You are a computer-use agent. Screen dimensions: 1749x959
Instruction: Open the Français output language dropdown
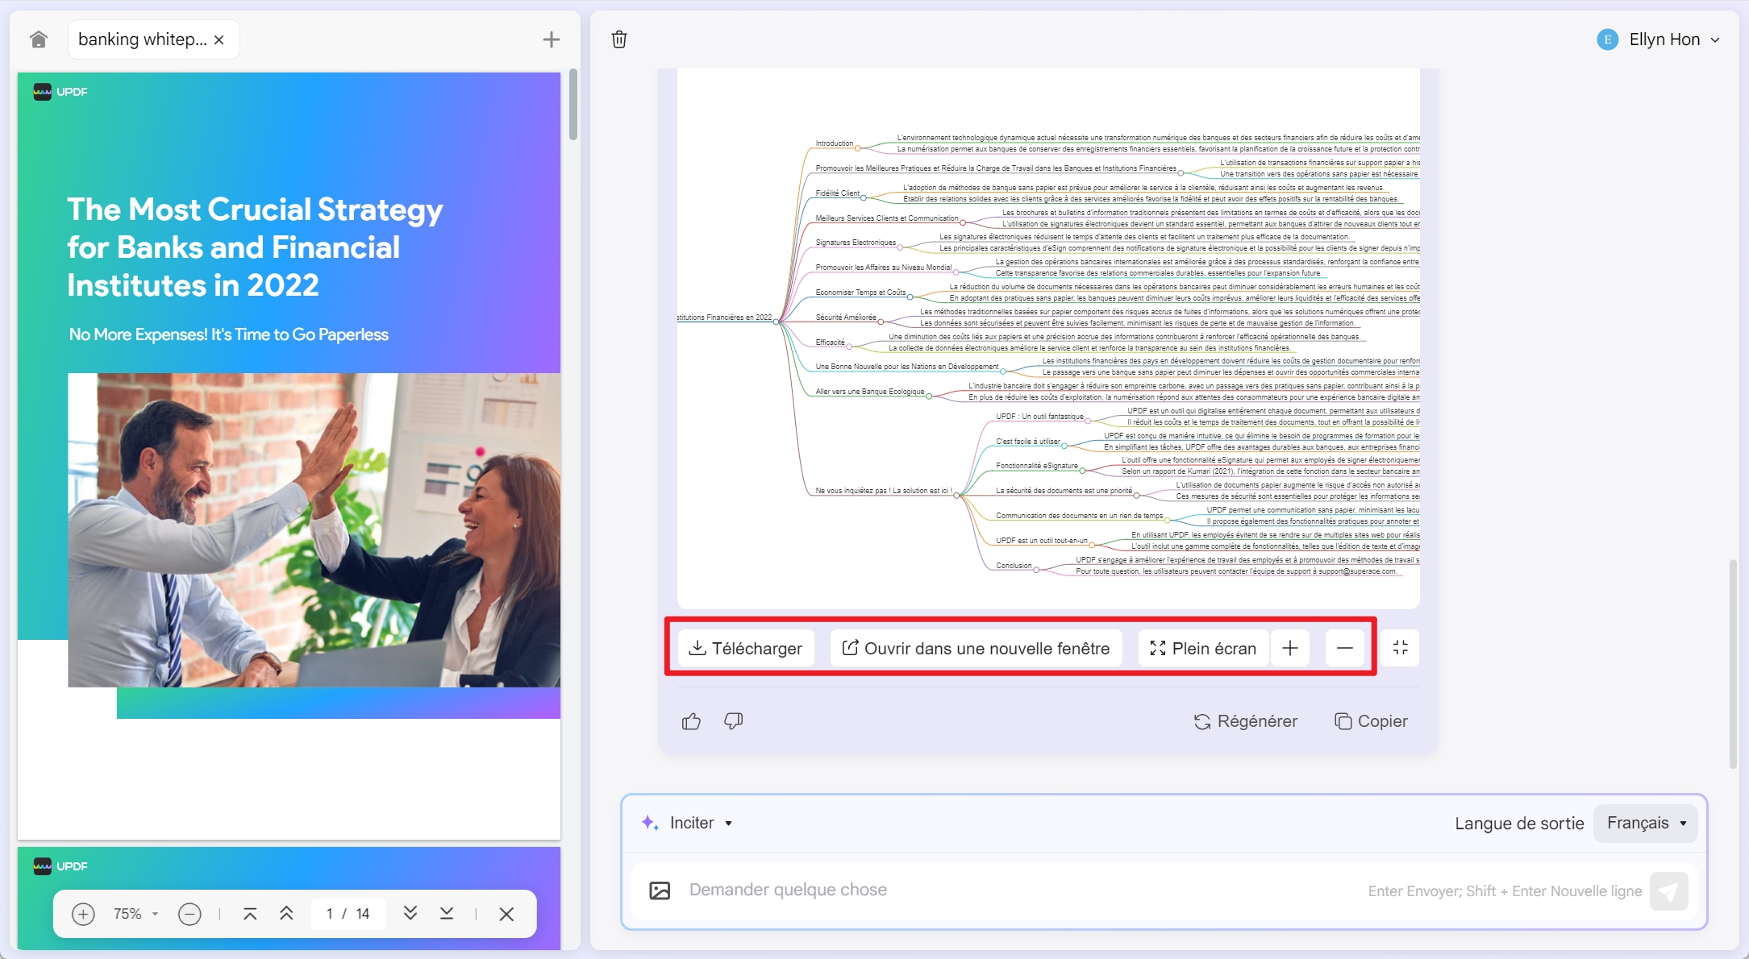point(1646,823)
